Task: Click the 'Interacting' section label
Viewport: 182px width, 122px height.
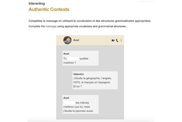Action: point(37,3)
